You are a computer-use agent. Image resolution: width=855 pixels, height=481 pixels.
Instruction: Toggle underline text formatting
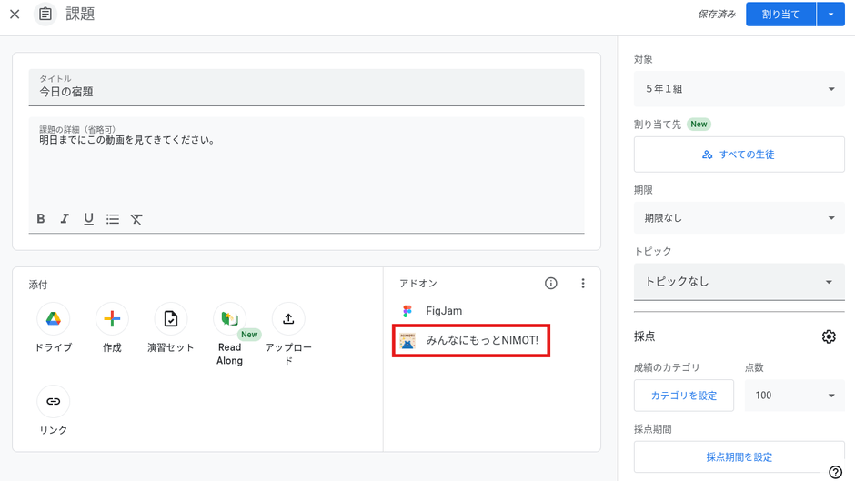pos(88,219)
